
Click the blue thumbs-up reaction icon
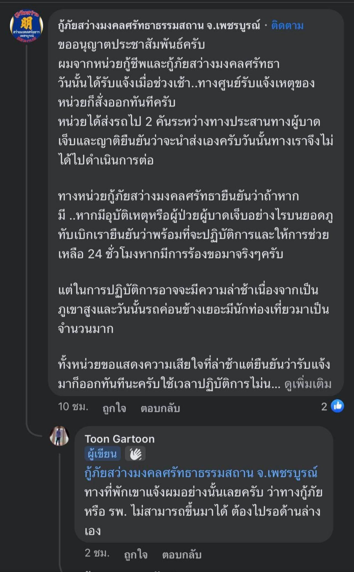[337, 406]
